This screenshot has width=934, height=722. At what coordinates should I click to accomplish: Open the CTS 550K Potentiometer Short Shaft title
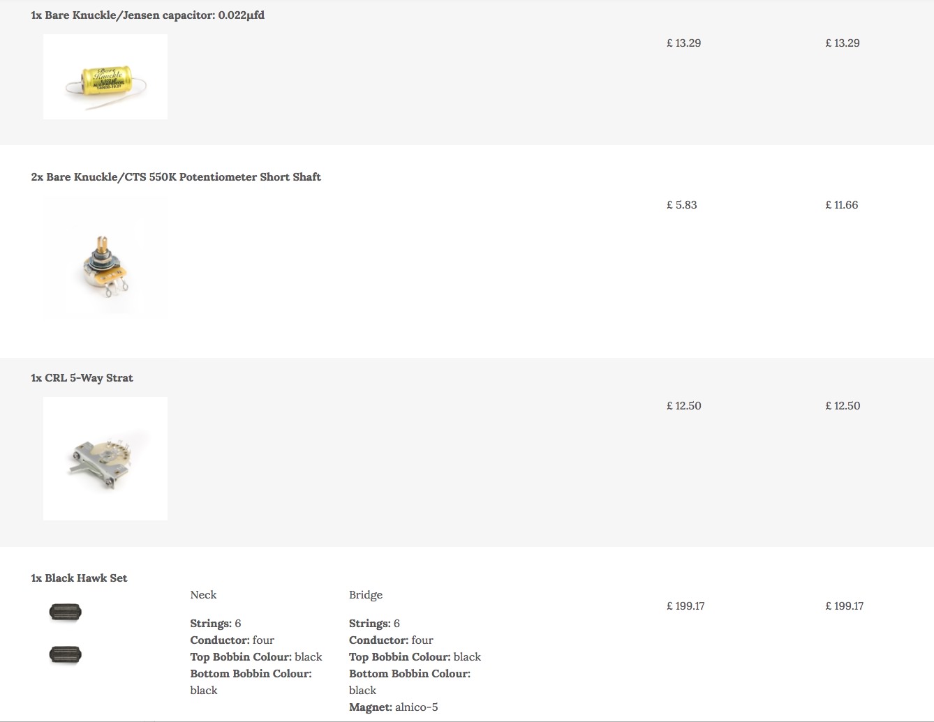(176, 176)
